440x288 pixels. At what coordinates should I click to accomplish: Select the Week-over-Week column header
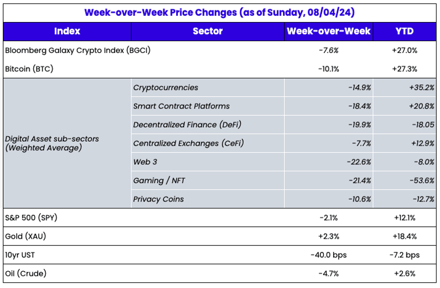point(328,31)
